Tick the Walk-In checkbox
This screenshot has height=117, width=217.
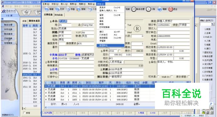click(x=172, y=77)
